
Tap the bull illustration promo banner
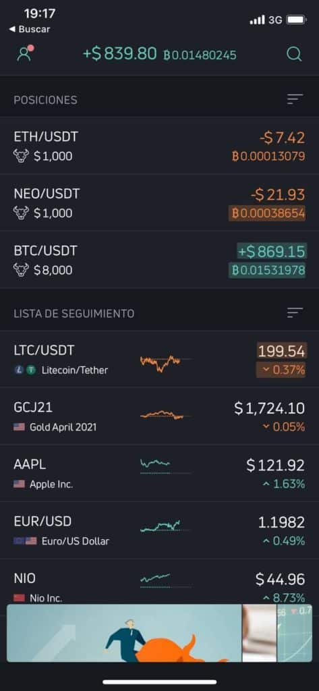point(124,633)
